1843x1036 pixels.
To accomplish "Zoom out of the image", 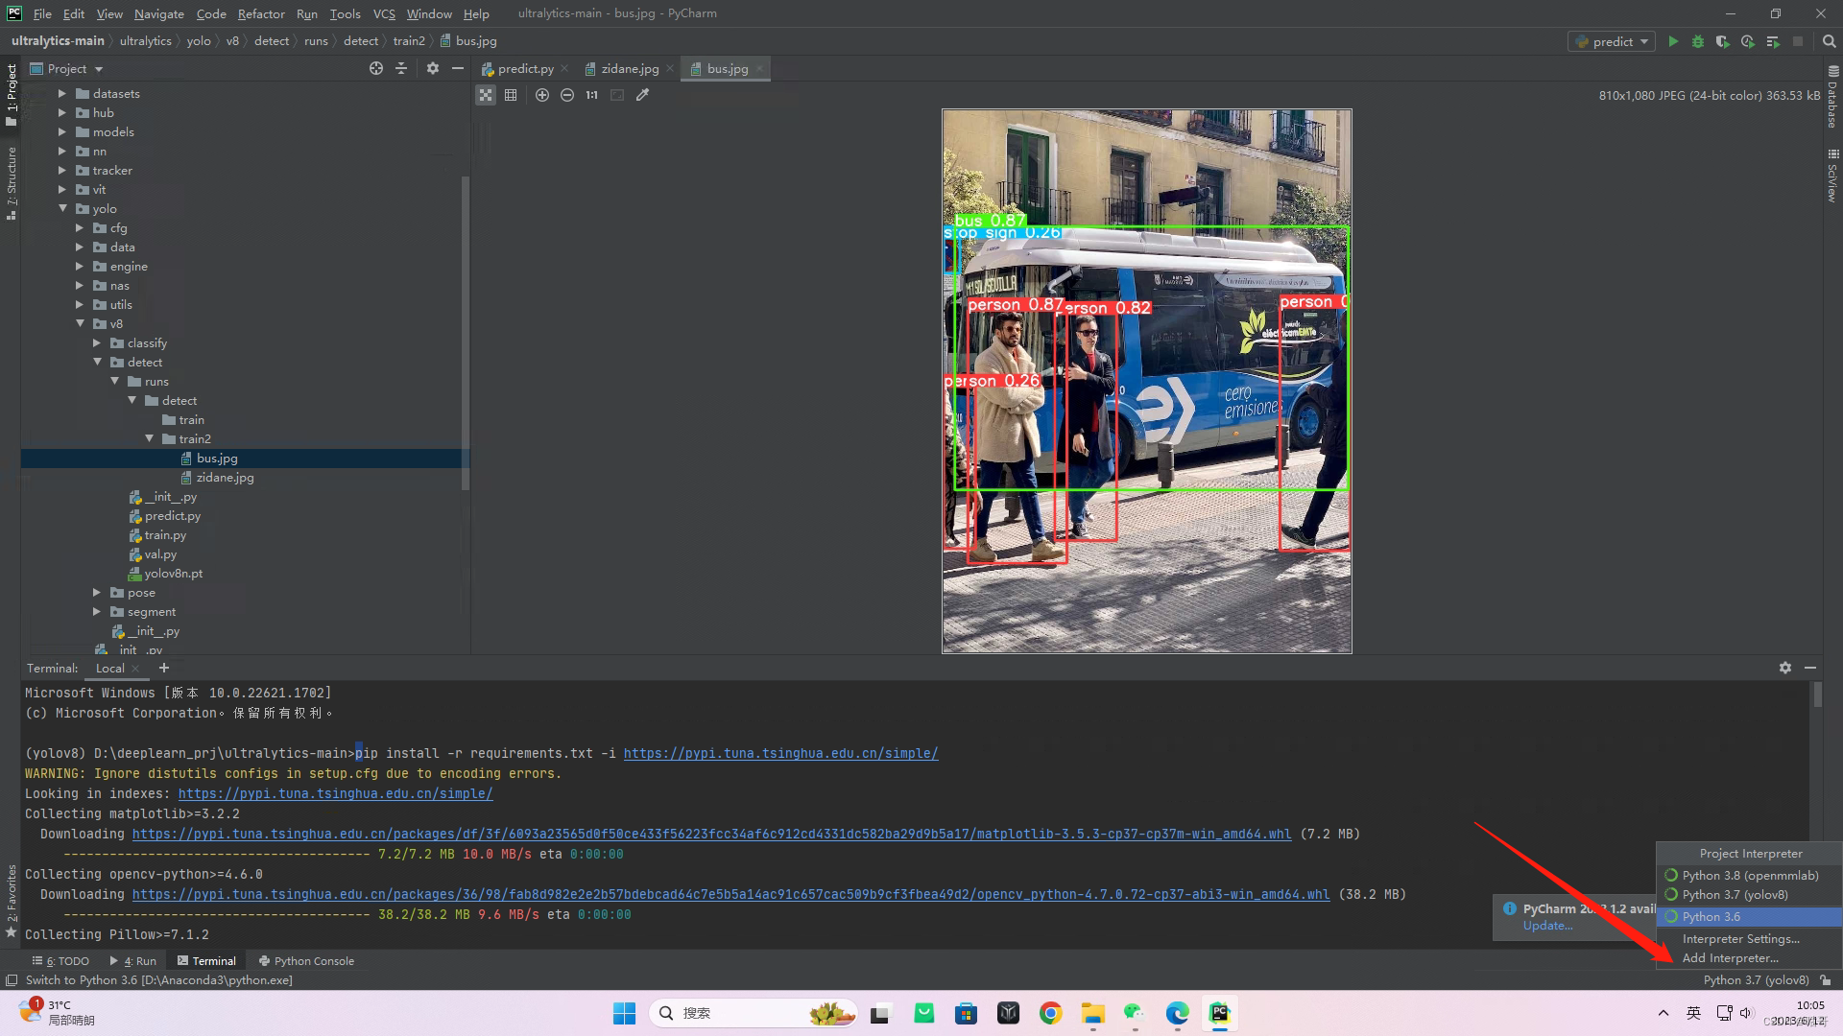I will [567, 95].
